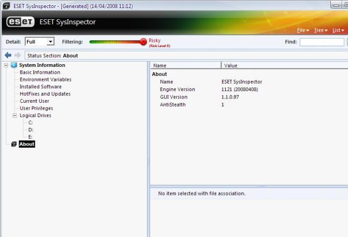Select Basic Information in the tree

pos(40,72)
